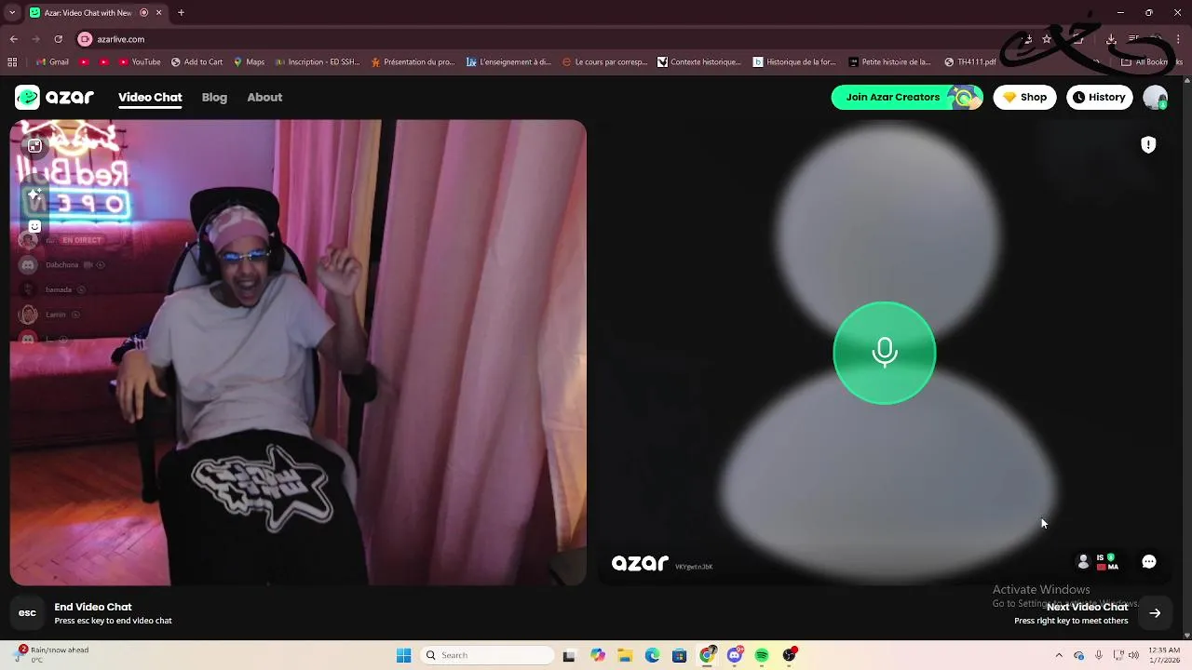Switch to Chrome on taskbar

coord(707,655)
